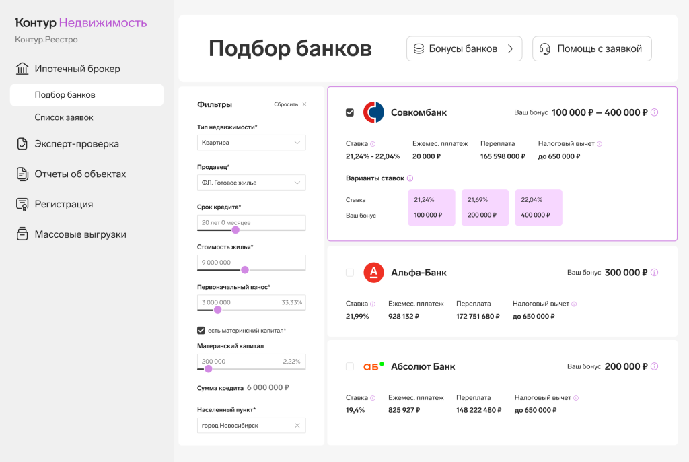
Task: Click the headset icon in Помощь с заявкой
Action: tap(545, 49)
